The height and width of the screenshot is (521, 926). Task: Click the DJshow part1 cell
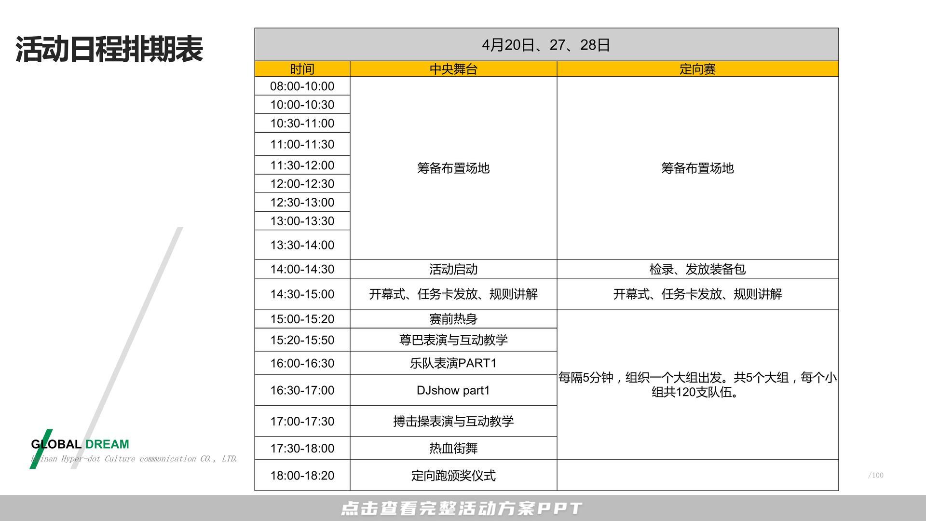click(x=453, y=390)
